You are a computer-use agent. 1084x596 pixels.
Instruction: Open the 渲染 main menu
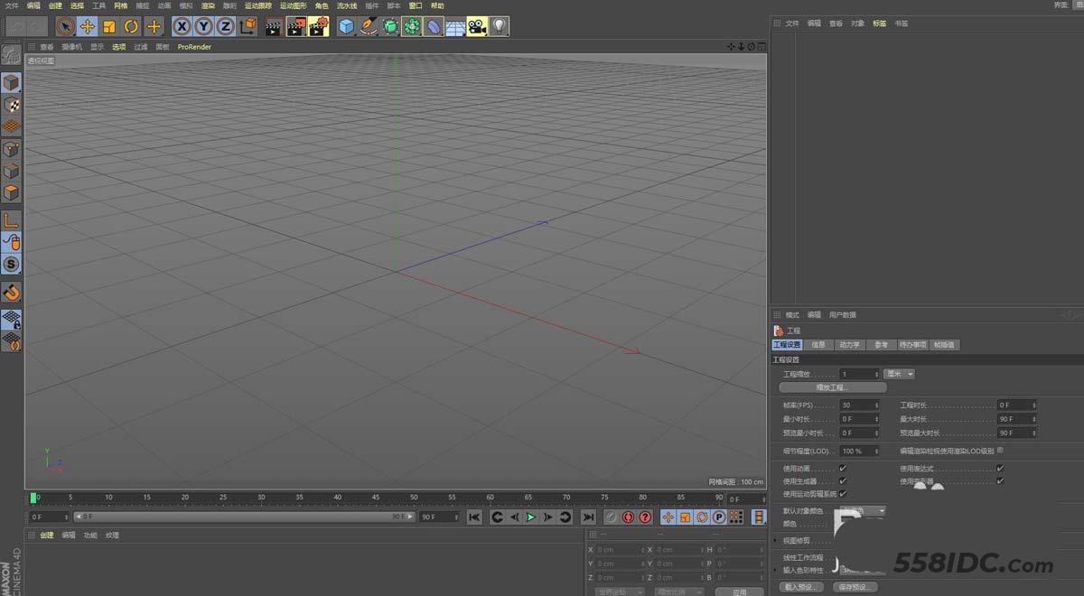click(208, 5)
